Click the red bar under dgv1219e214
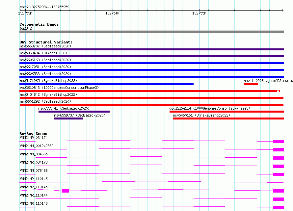The image size is (293, 211). (227, 112)
